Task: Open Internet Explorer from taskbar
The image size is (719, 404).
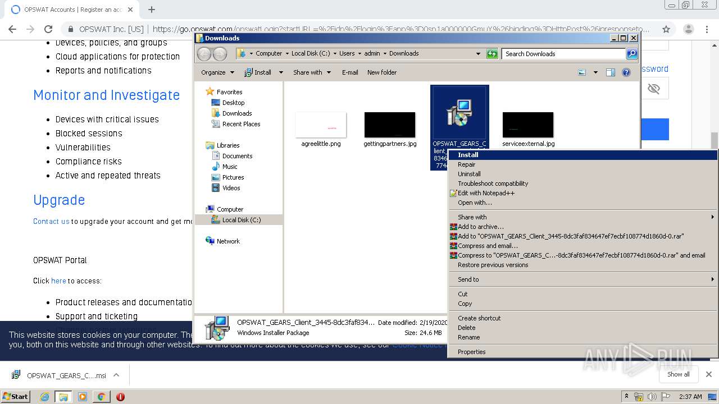Action: point(45,397)
